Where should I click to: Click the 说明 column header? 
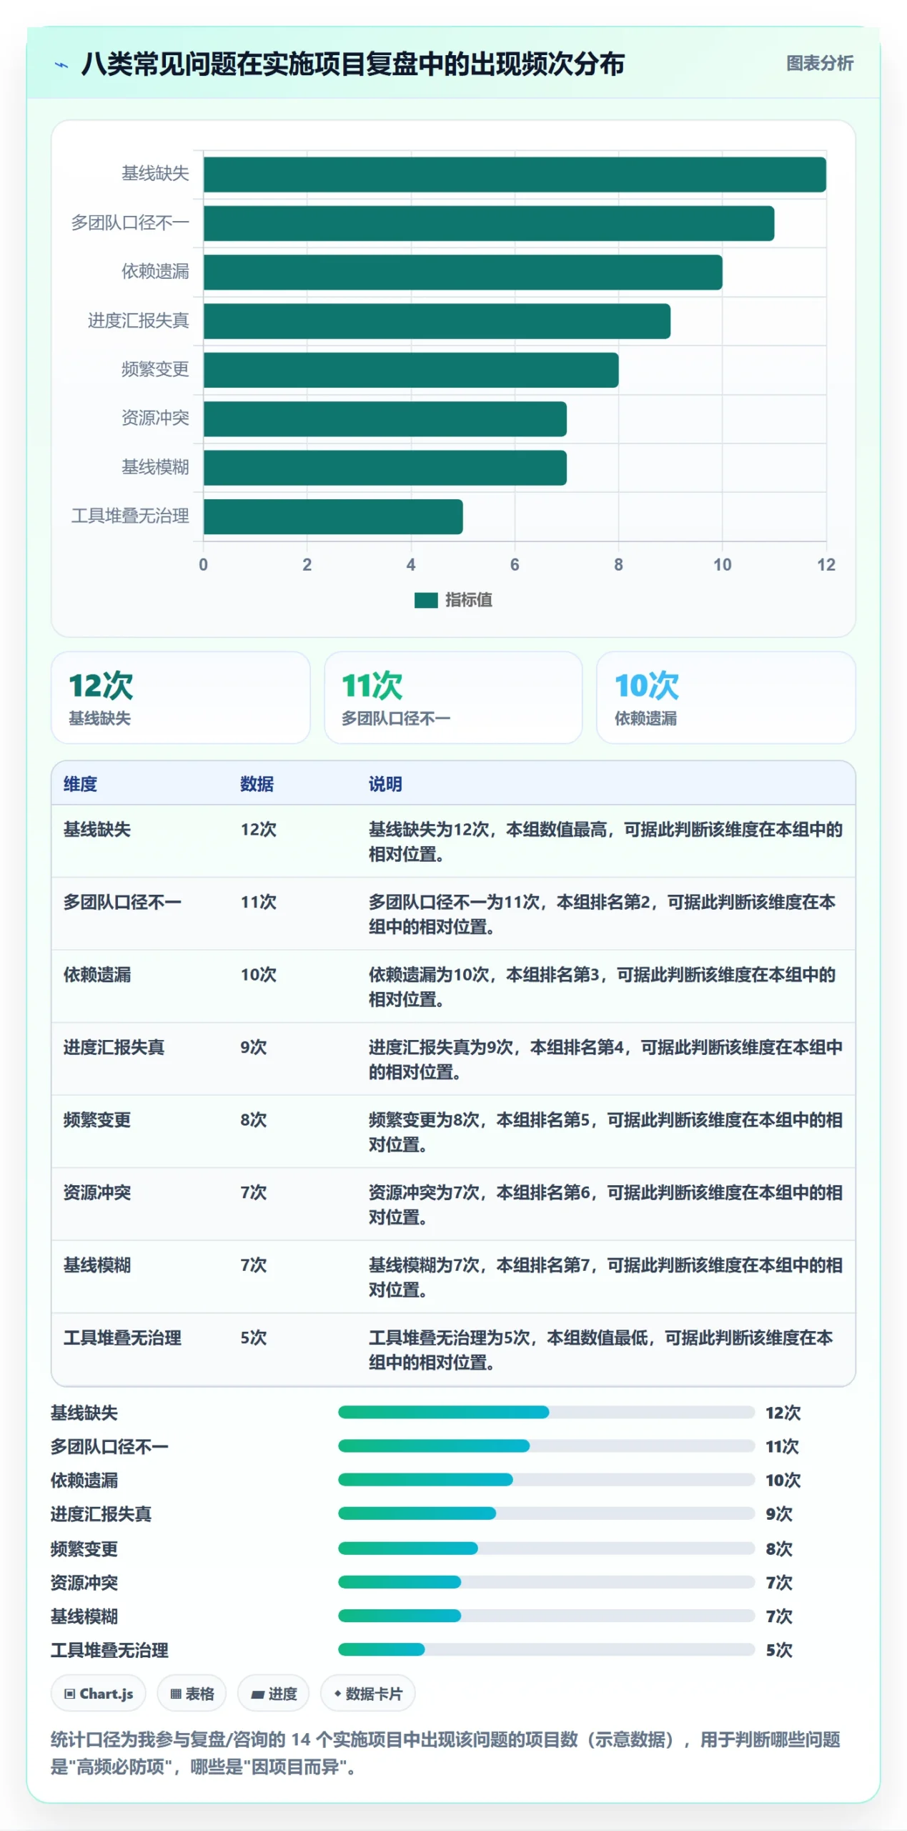(385, 784)
